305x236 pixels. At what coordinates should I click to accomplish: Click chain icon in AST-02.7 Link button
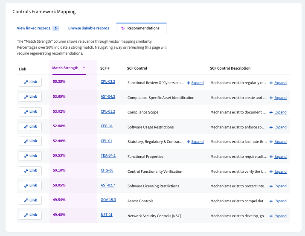26,185
